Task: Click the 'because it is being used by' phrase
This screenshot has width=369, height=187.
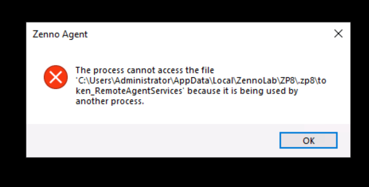Action: click(243, 91)
